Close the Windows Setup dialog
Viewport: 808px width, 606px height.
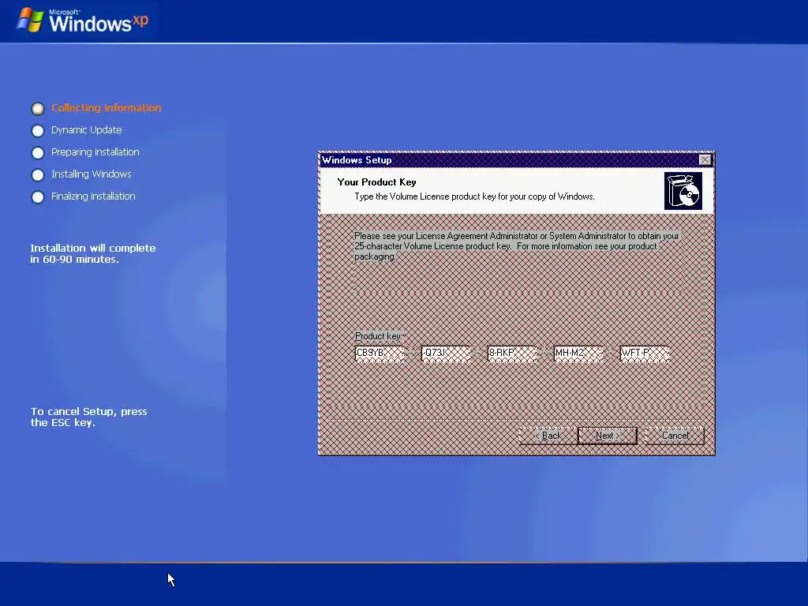pos(705,159)
